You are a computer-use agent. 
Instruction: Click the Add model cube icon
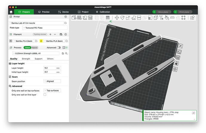pyautogui.click(x=74, y=18)
